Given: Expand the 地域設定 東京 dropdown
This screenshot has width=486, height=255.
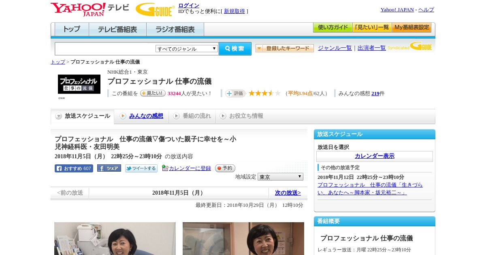Looking at the screenshot, I should tap(280, 177).
